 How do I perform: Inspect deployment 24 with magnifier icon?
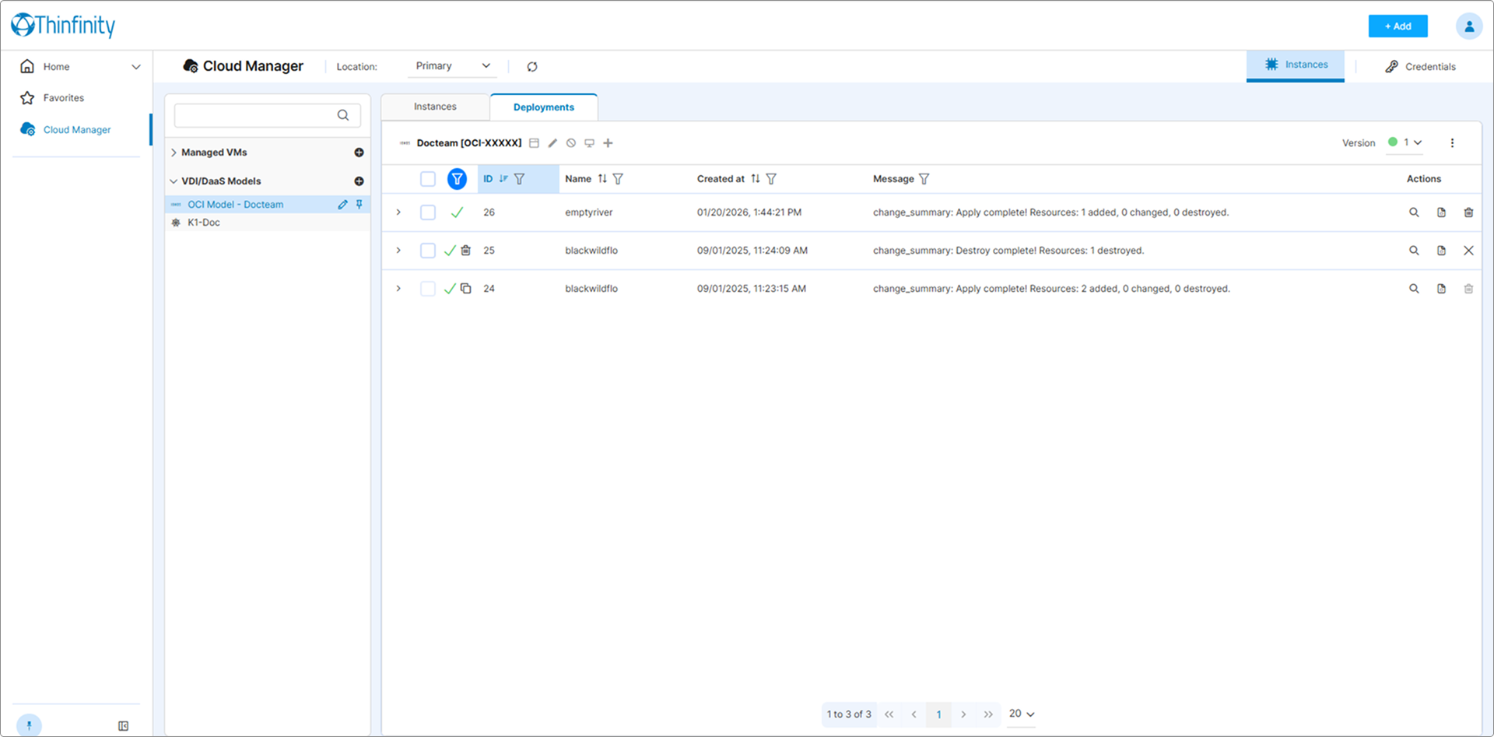coord(1414,289)
